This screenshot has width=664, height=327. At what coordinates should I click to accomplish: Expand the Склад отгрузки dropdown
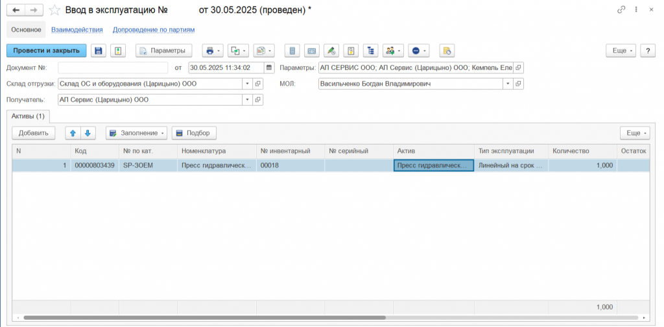246,84
